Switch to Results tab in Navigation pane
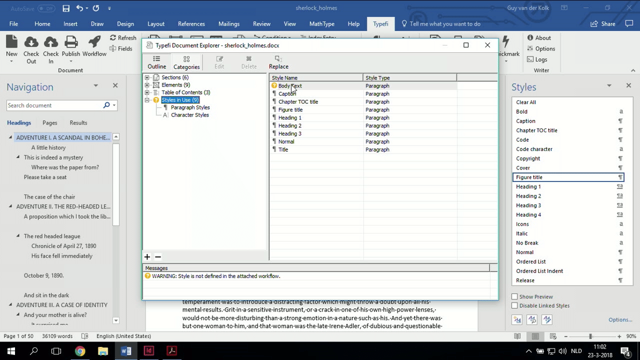The image size is (640, 360). 78,122
